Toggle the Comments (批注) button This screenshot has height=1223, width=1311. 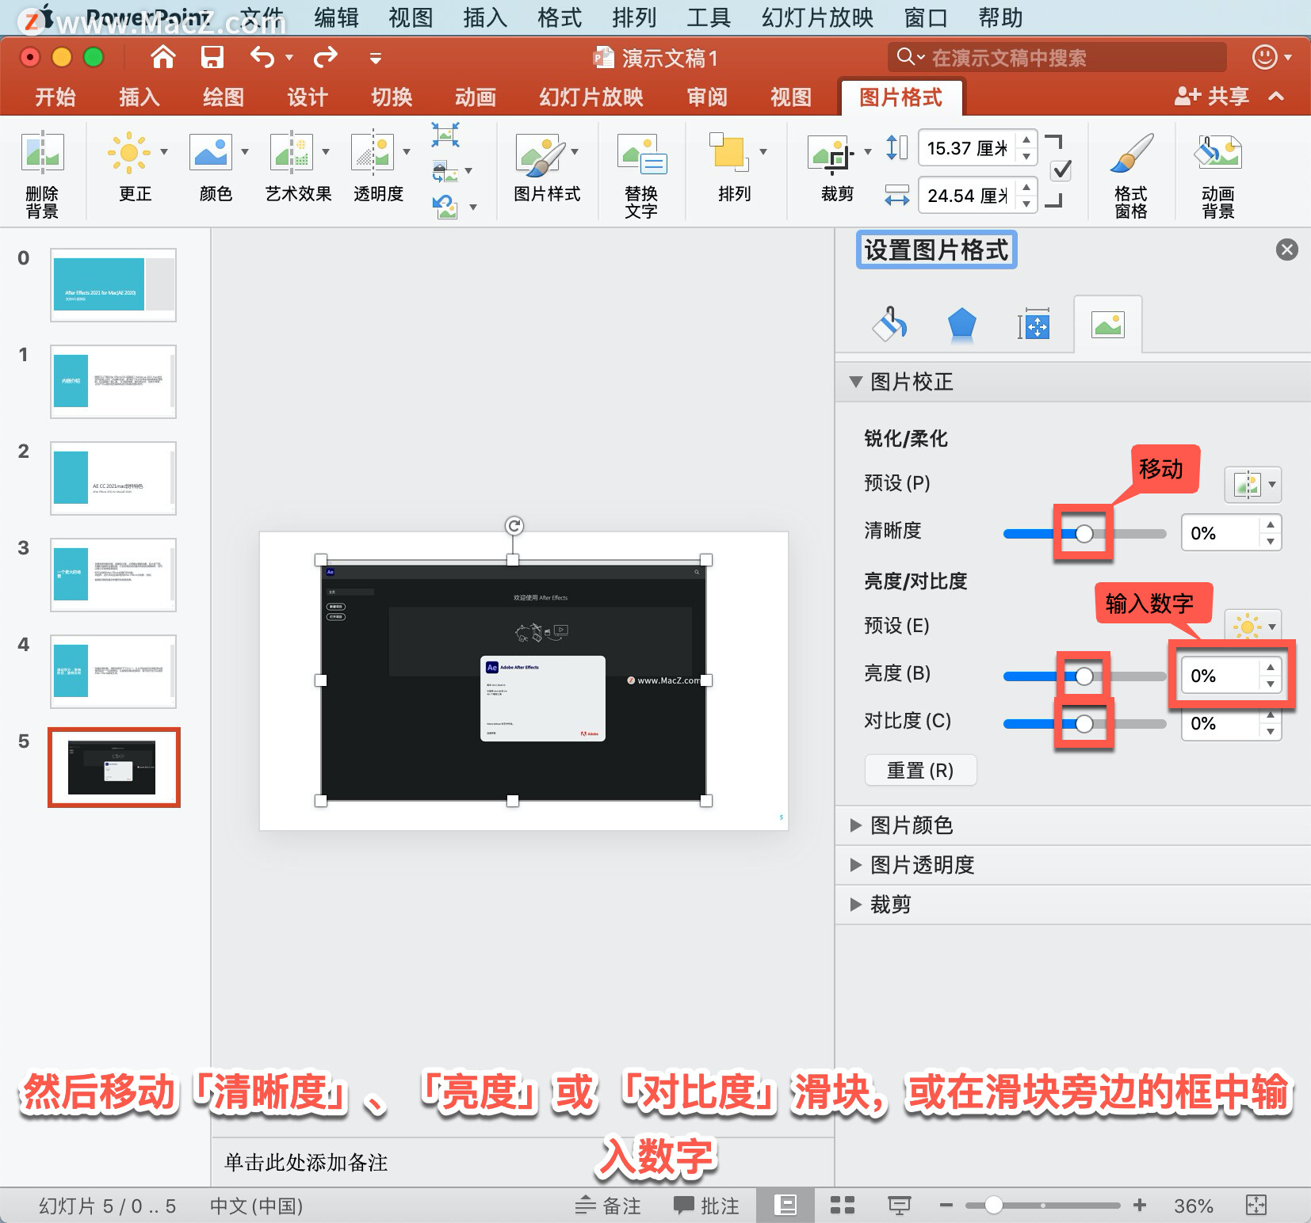(x=706, y=1206)
